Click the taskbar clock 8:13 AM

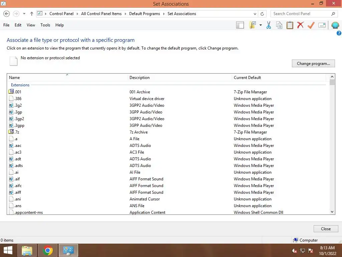tap(327, 248)
